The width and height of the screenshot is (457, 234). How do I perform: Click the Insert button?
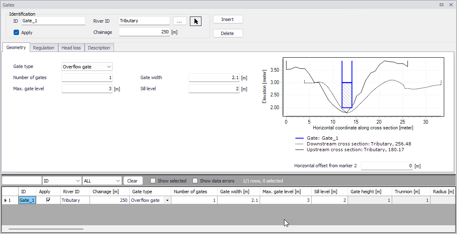pos(227,19)
